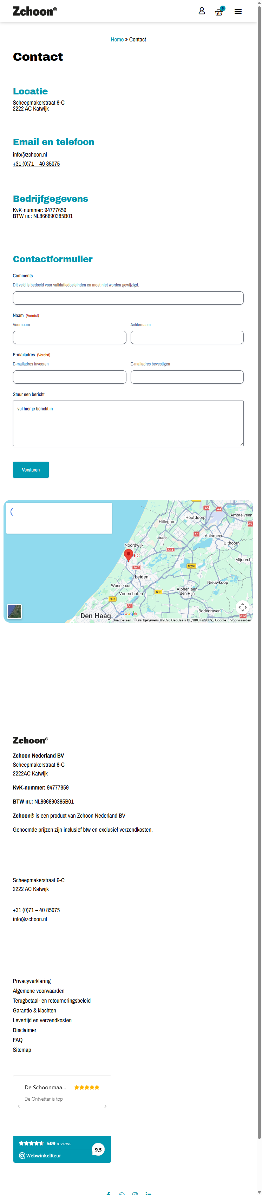The image size is (262, 1195).
Task: Click the +31 (0)71 phone number link
Action: click(36, 164)
